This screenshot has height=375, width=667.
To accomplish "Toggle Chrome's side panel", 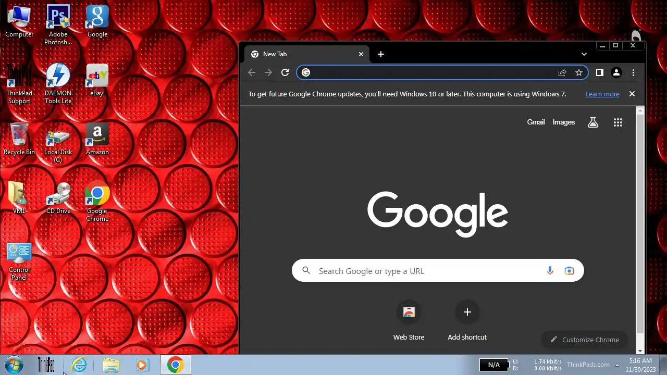I will point(600,73).
